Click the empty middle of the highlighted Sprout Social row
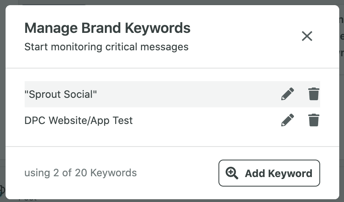The height and width of the screenshot is (202, 344). click(189, 94)
